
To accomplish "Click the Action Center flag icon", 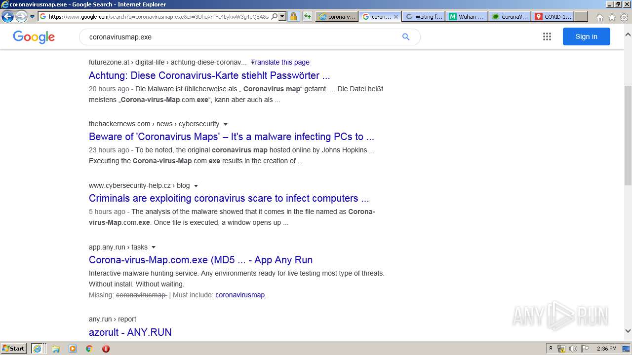I will coord(585,349).
